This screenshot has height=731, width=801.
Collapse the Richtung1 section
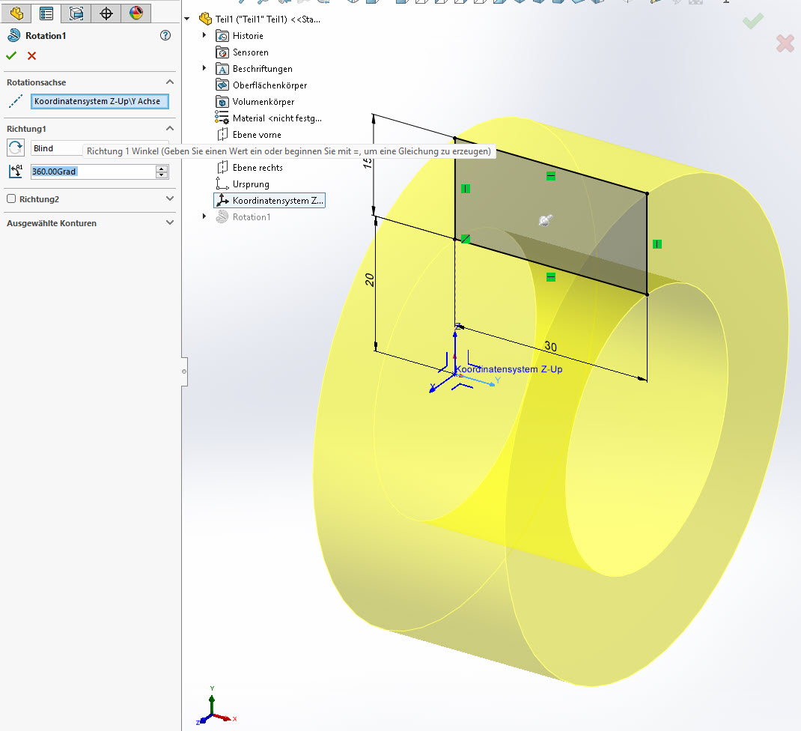tap(170, 128)
